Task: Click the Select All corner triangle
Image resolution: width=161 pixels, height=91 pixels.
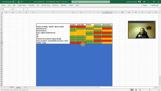Action: tap(2, 12)
